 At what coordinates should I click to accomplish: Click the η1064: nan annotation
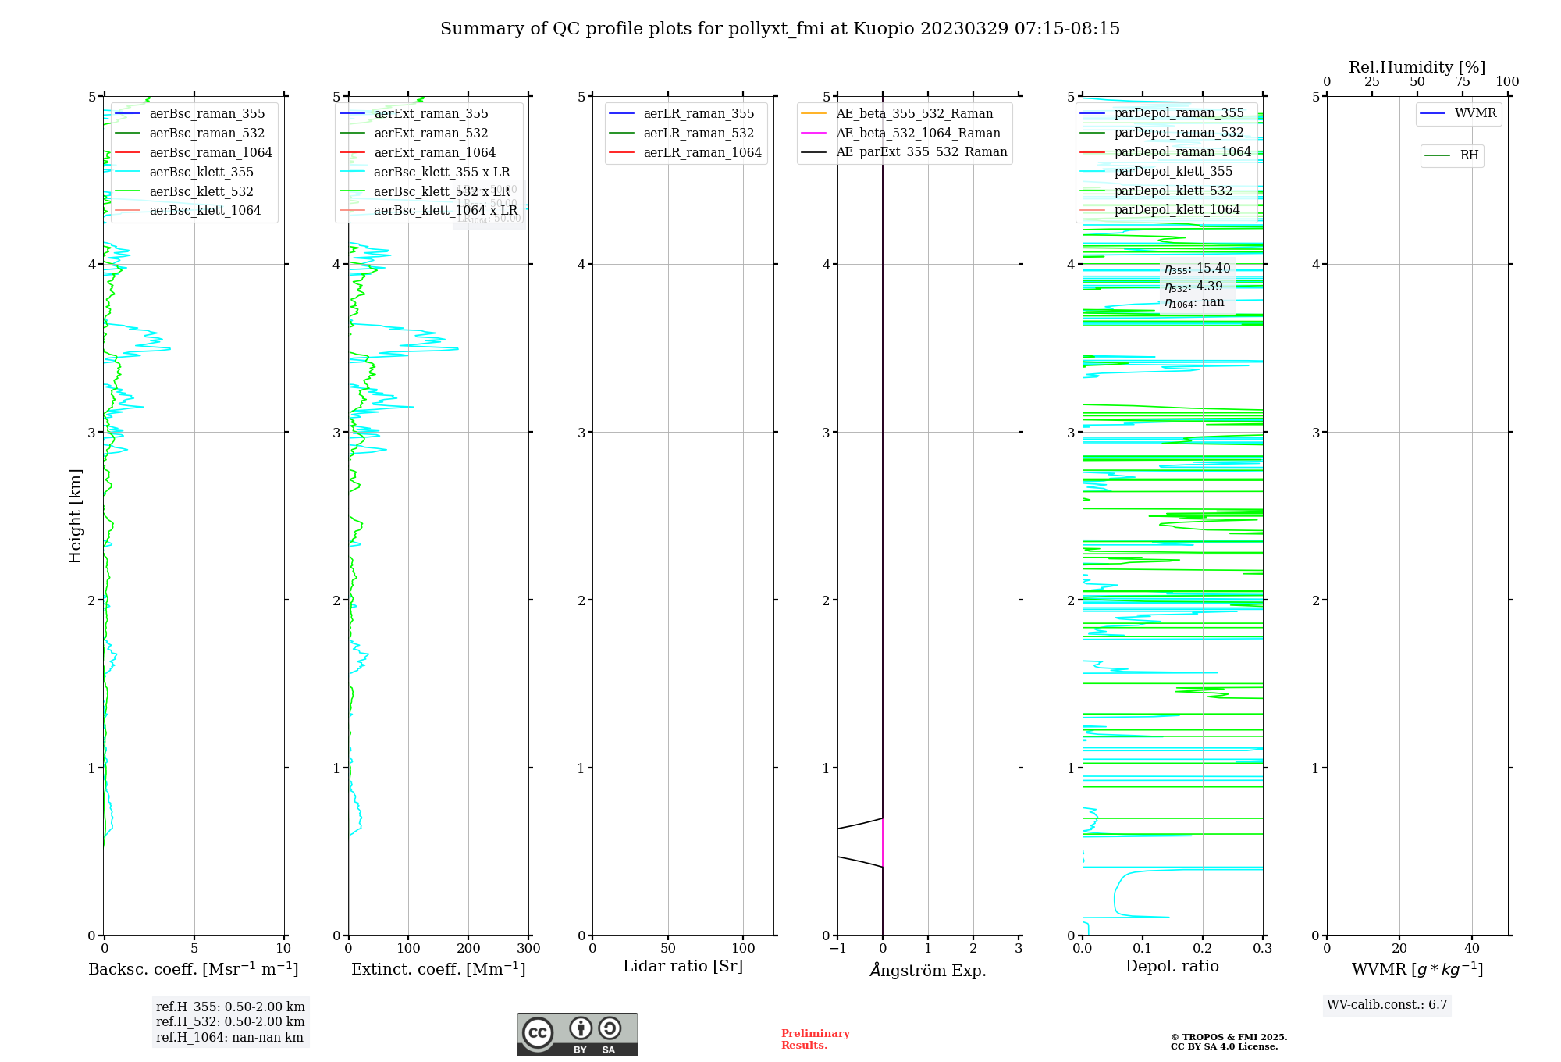pos(1194,303)
